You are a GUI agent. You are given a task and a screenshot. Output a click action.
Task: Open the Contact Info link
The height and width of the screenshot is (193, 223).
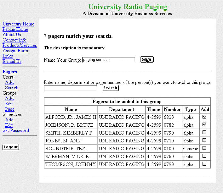click(14, 40)
